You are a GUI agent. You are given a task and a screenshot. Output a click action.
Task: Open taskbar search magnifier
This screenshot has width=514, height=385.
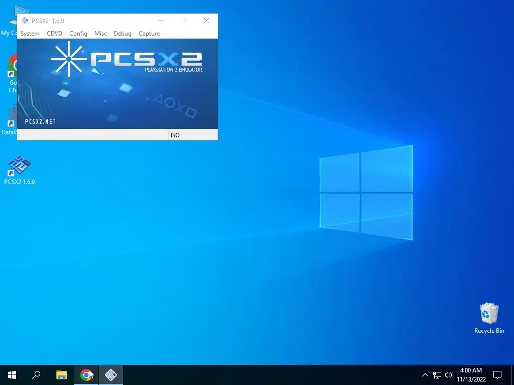[x=36, y=375]
